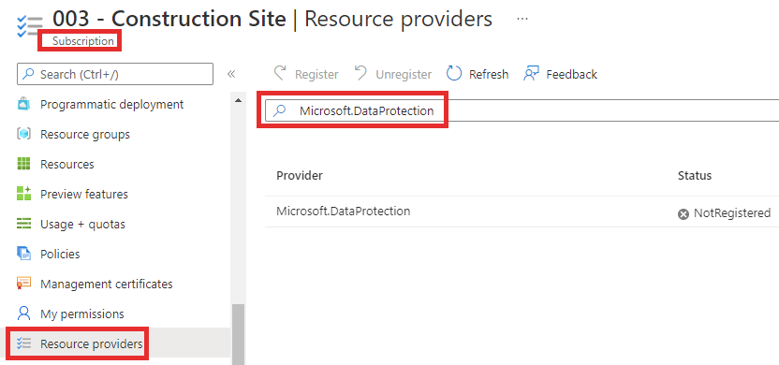This screenshot has width=779, height=365.
Task: Click the Programmatic deployment bag icon
Action: point(23,104)
